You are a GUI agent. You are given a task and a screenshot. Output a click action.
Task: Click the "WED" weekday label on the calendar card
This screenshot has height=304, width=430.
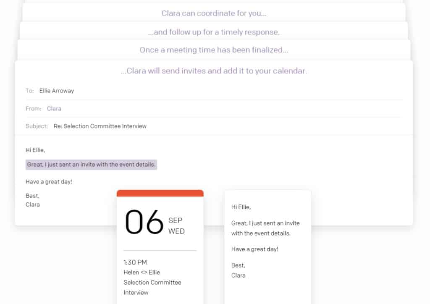pos(176,231)
